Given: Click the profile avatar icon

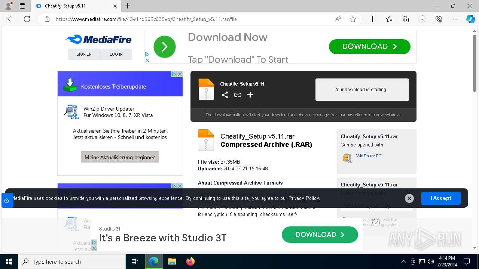Looking at the screenshot, I should [8, 6].
